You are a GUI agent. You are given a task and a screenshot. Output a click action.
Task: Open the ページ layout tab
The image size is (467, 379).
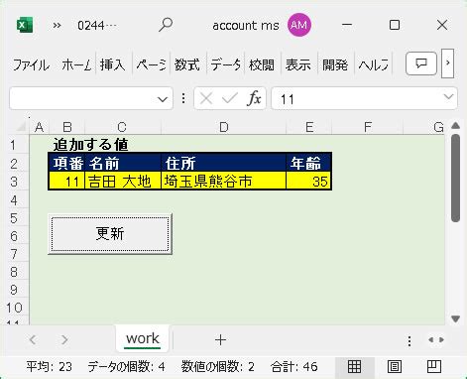point(151,64)
